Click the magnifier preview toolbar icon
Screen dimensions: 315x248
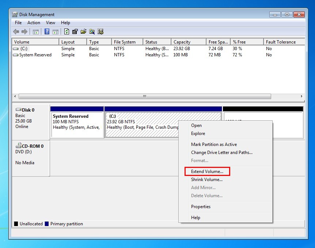pyautogui.click(x=92, y=31)
